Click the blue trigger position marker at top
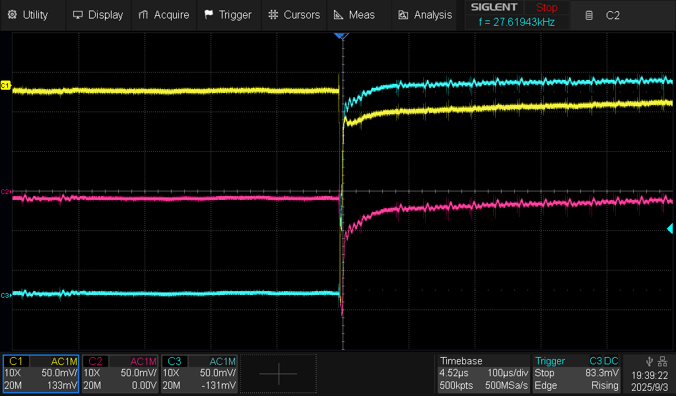The width and height of the screenshot is (676, 396). click(341, 36)
